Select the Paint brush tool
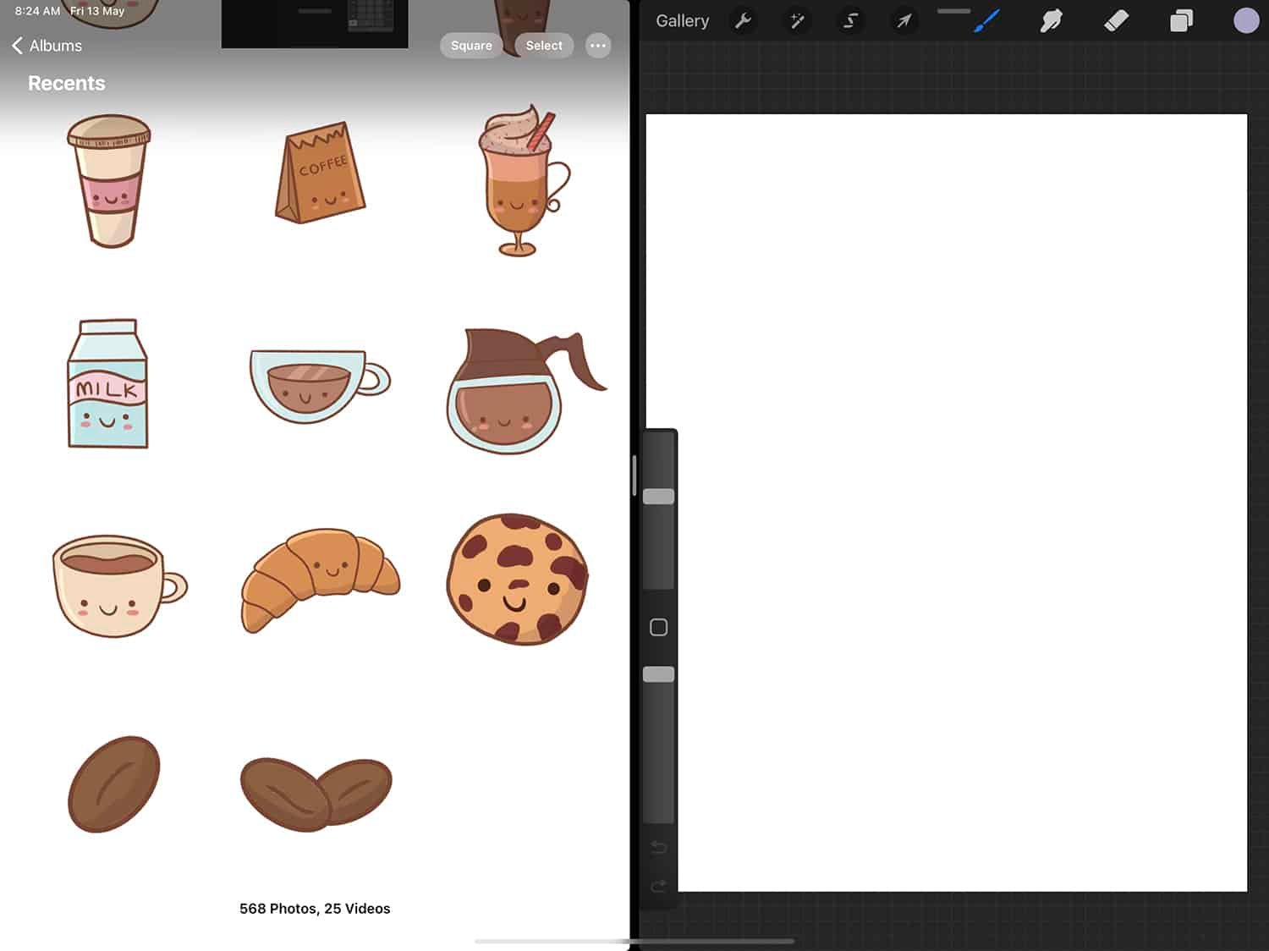 coord(986,20)
